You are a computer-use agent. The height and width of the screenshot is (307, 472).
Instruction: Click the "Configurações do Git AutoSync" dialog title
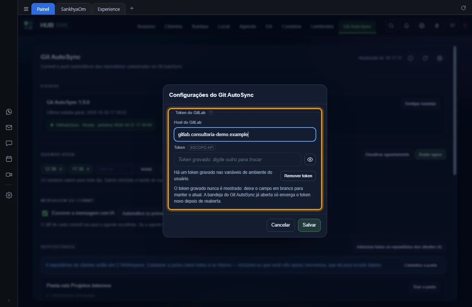pyautogui.click(x=211, y=95)
